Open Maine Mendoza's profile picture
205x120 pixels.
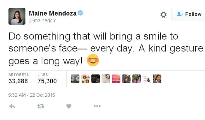pos(17,16)
